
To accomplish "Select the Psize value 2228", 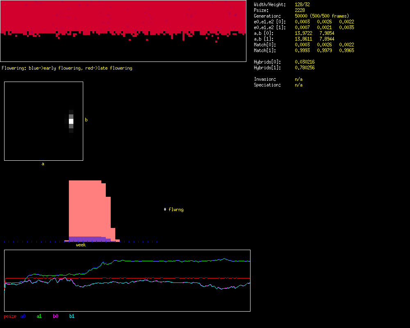I will [300, 10].
